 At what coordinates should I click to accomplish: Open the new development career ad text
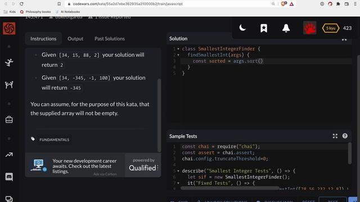(84, 166)
